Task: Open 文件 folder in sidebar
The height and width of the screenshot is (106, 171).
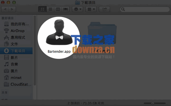Action: coord(16,44)
